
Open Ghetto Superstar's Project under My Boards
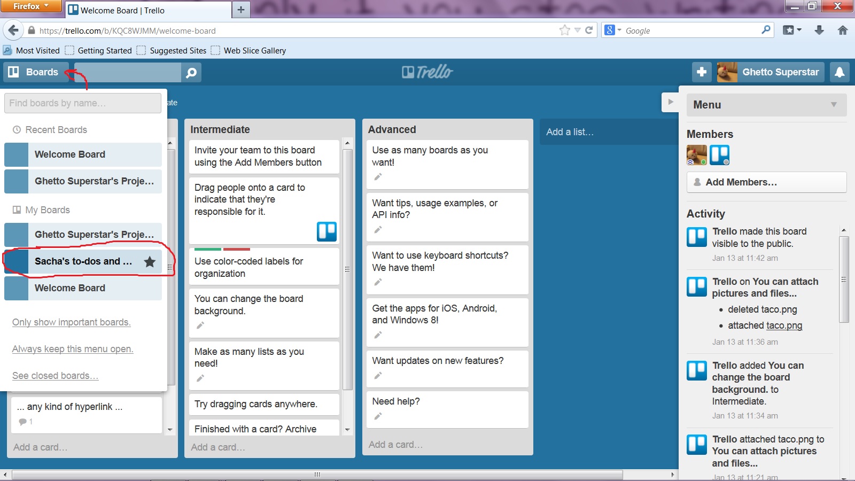point(83,235)
